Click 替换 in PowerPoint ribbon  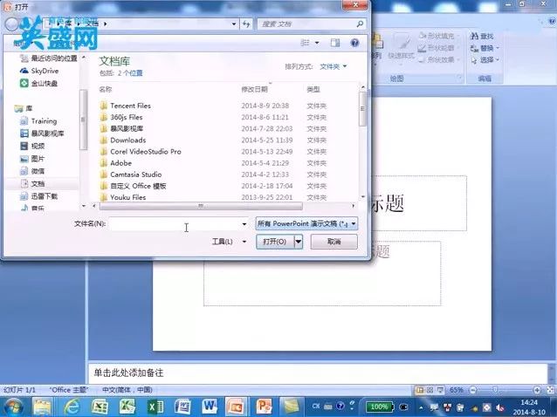pos(485,48)
